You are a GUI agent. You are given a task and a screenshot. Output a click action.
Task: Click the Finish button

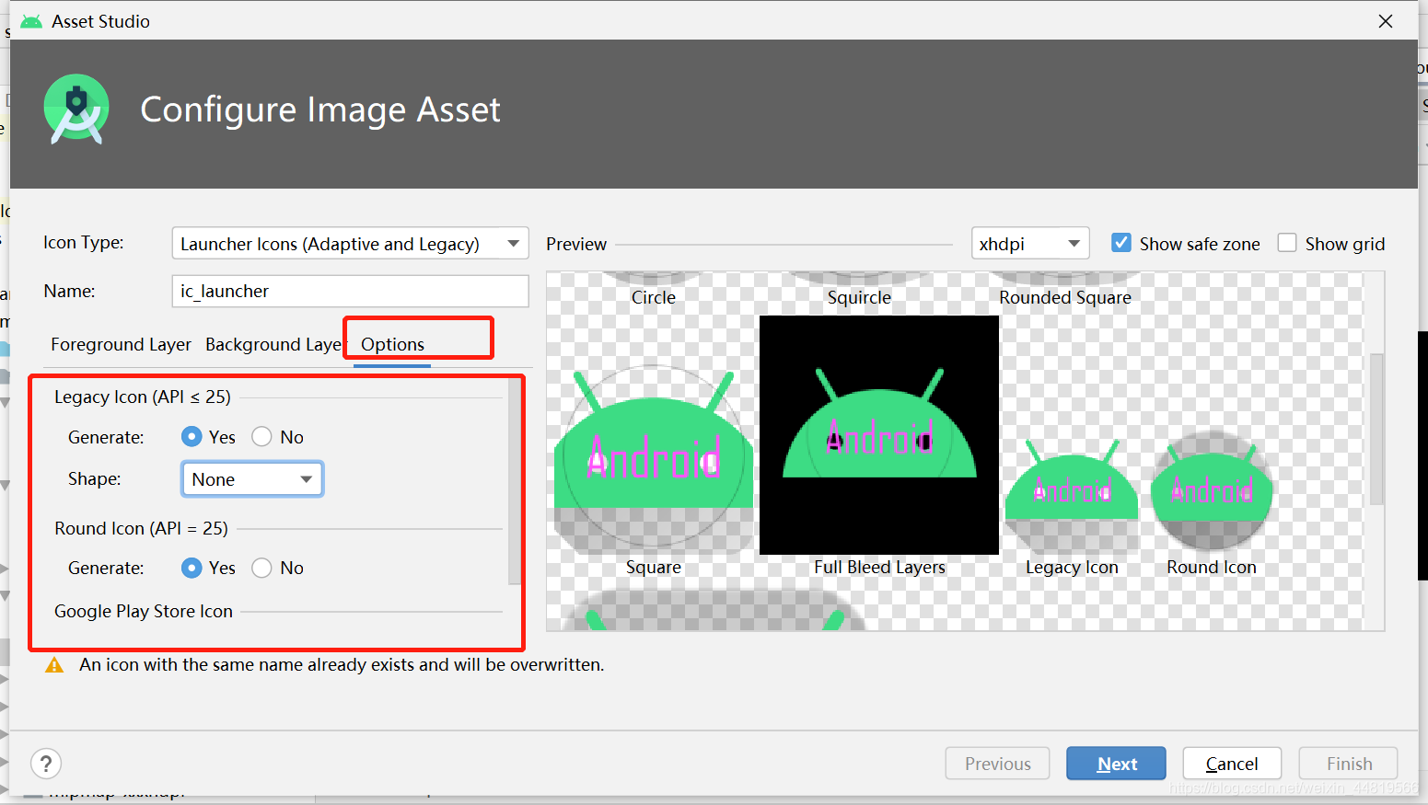[1349, 764]
